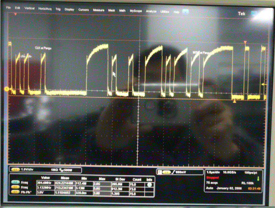Click the Info icon in first Freq row
The height and width of the screenshot is (208, 275).
point(149,185)
